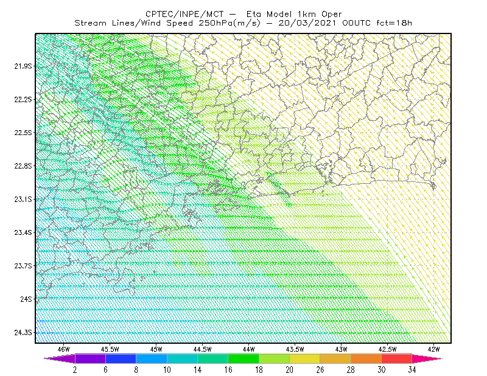
Task: Click the purple left arrow end of colorbar
Action: 60,358
